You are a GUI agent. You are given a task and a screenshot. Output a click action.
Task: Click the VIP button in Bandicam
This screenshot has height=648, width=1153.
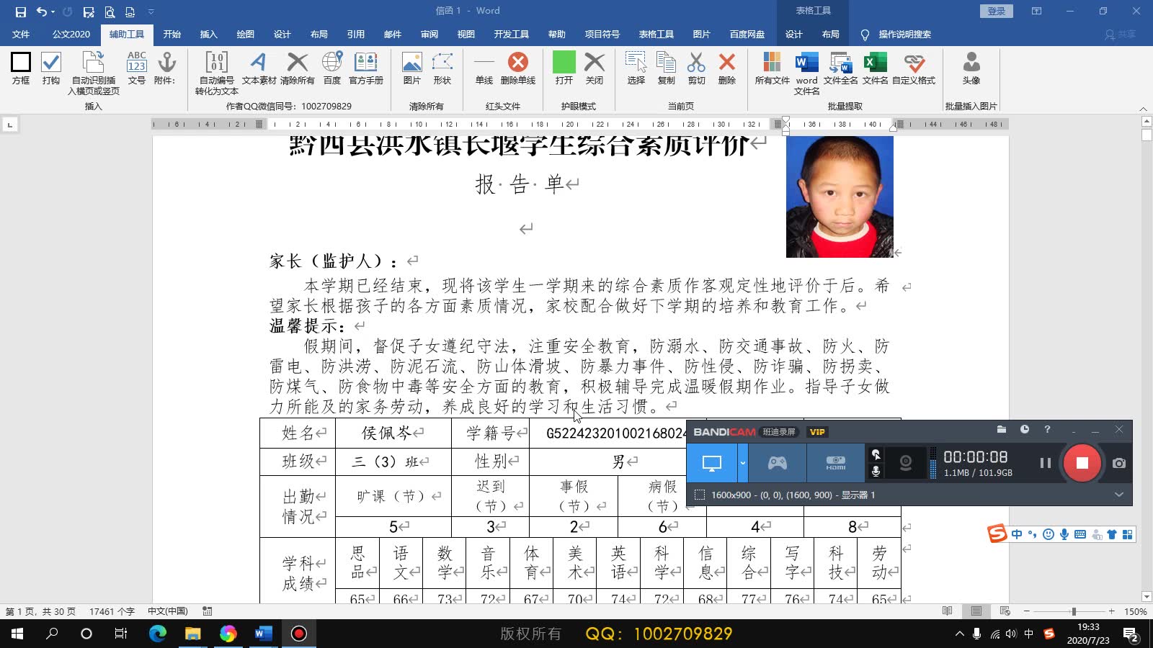[817, 432]
